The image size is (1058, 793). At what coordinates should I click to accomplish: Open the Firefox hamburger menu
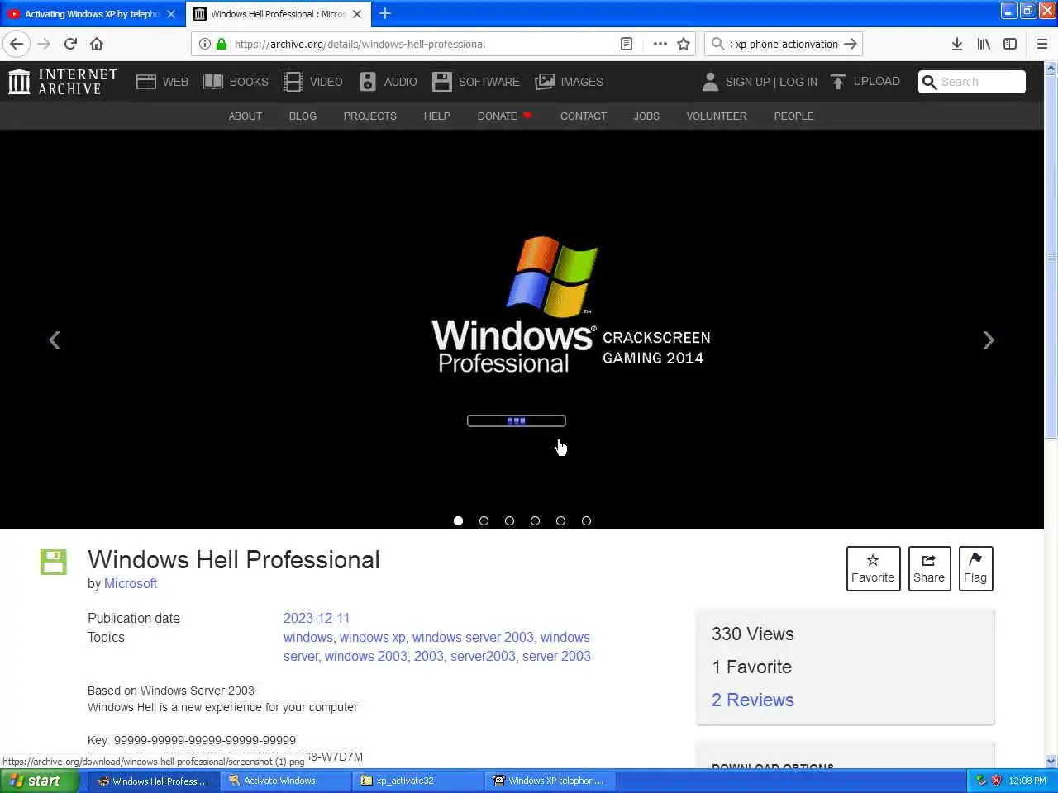click(x=1042, y=44)
